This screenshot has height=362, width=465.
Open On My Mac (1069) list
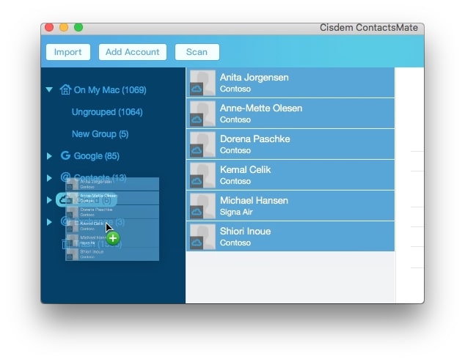tap(110, 90)
